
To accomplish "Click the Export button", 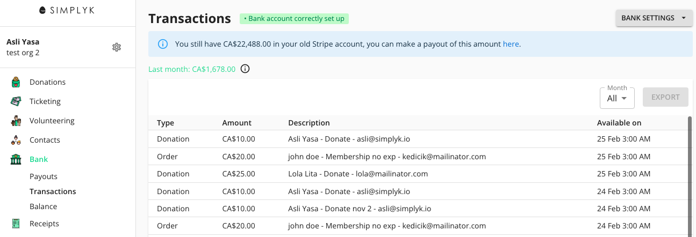I will 665,97.
